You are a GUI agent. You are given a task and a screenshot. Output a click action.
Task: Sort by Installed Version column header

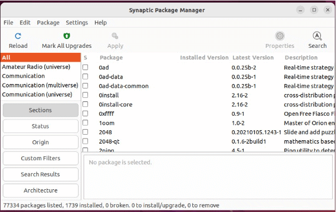click(204, 57)
